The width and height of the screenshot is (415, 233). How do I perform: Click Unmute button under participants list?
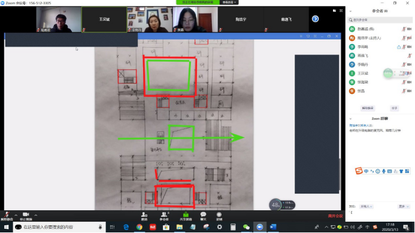[x=368, y=108]
